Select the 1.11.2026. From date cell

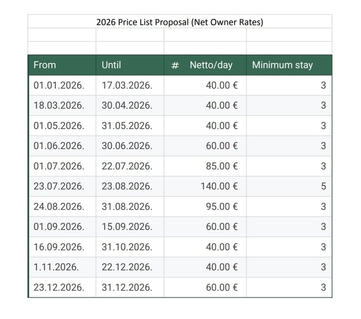(x=56, y=267)
